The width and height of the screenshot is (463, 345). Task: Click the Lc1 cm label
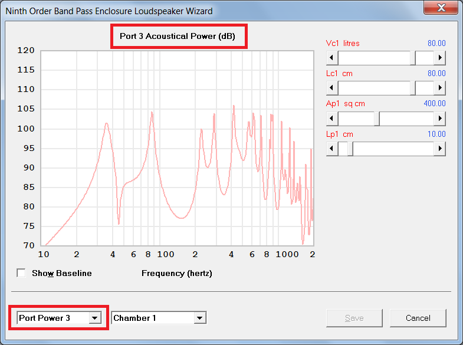pos(339,74)
